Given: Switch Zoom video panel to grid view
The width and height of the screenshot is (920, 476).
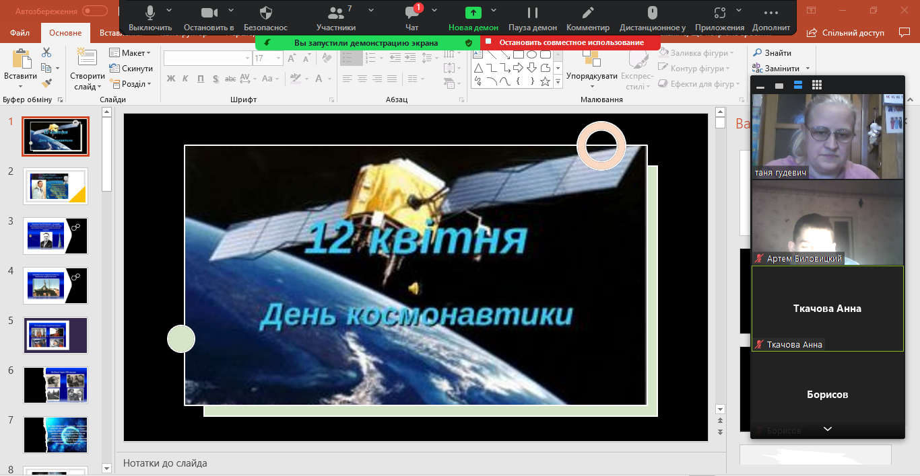Looking at the screenshot, I should point(817,85).
